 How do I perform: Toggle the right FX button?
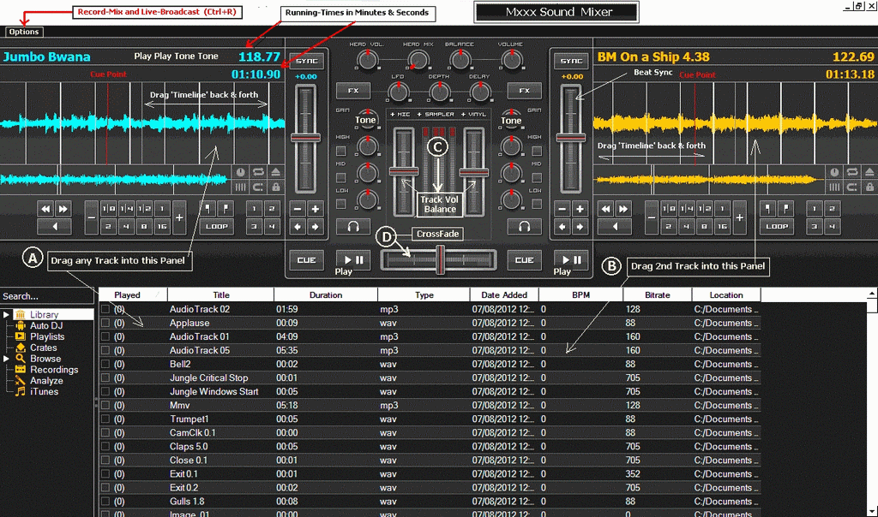tap(524, 91)
